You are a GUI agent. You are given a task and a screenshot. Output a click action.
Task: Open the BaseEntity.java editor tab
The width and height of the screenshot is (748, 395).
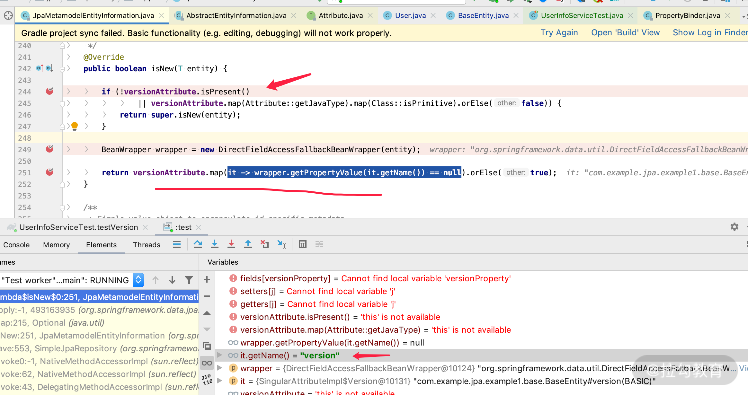(x=483, y=15)
